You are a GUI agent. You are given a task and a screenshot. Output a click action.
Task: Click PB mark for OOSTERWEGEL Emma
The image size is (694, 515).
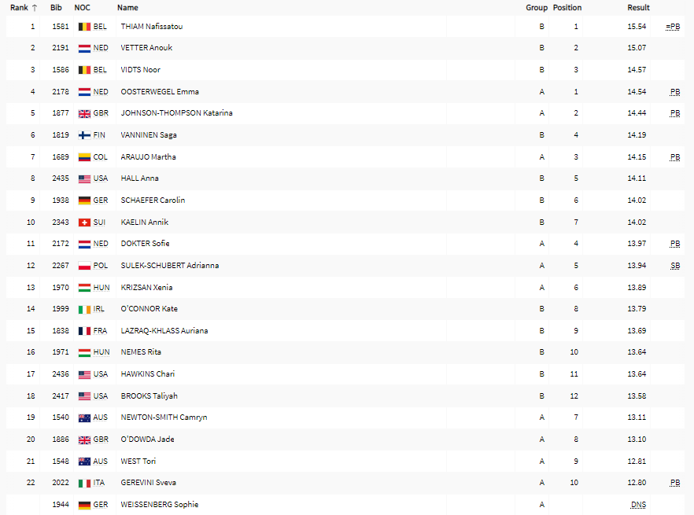pyautogui.click(x=674, y=92)
